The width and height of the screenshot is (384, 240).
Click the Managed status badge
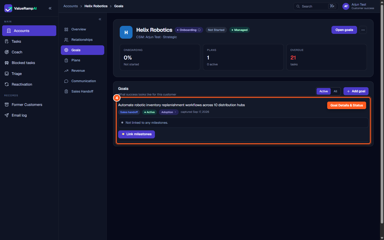[239, 30]
